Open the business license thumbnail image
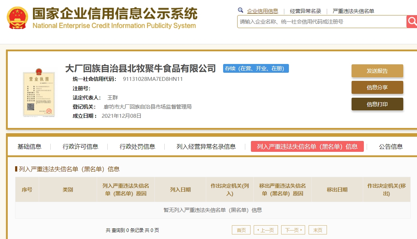The image size is (417, 239). point(39,92)
